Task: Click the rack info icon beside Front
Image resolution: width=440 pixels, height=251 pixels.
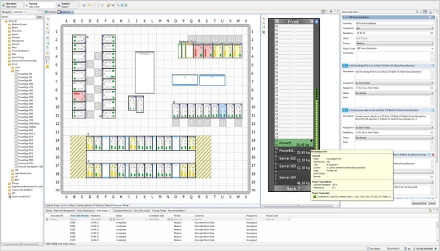Action: coord(317,22)
